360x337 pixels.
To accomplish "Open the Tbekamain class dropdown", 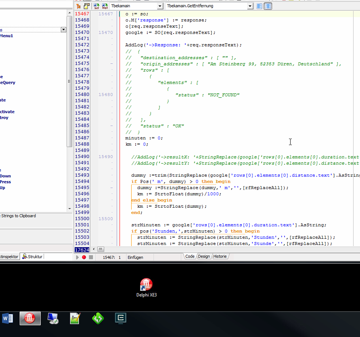I will 160,6.
